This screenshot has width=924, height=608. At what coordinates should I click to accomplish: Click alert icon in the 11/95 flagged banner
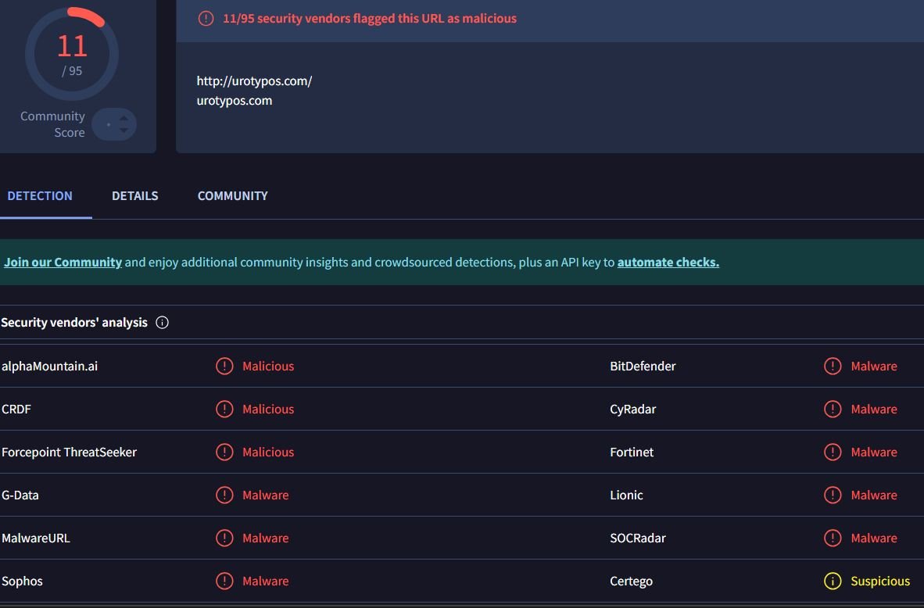206,18
